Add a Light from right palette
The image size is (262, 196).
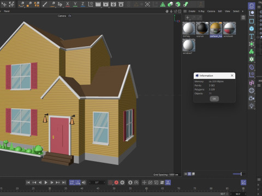(x=252, y=106)
